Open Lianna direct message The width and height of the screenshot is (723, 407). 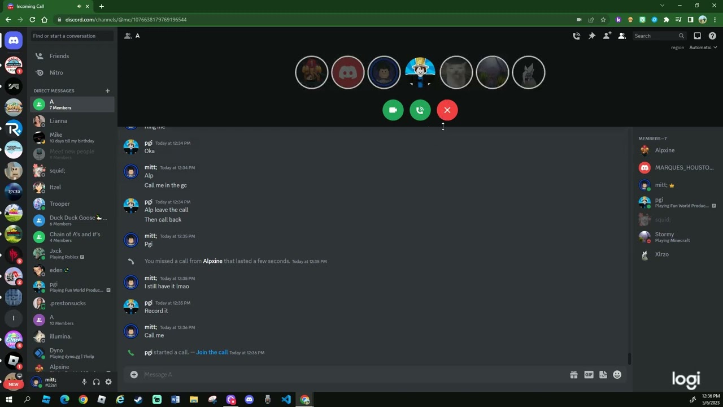[72, 121]
